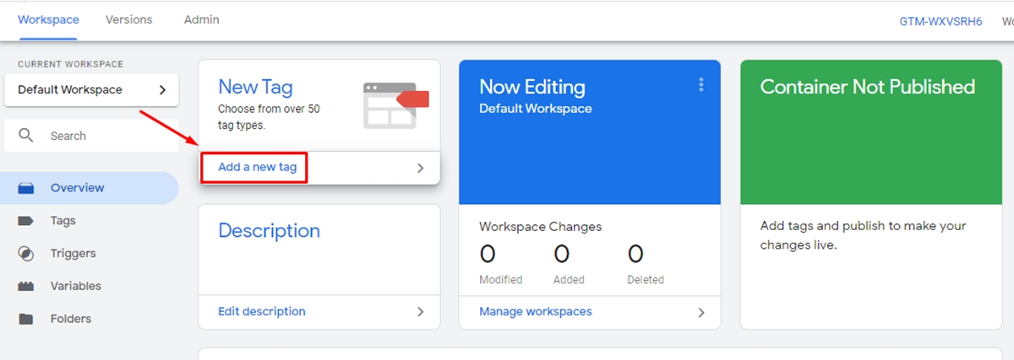This screenshot has width=1014, height=360.
Task: Open the Admin tab
Action: (x=201, y=19)
